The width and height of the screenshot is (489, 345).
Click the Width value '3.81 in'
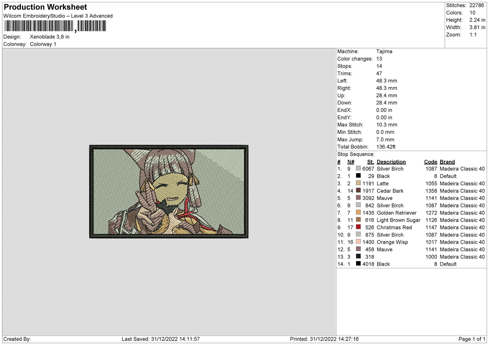click(477, 27)
